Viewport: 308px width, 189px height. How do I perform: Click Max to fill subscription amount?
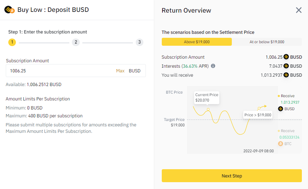[120, 71]
